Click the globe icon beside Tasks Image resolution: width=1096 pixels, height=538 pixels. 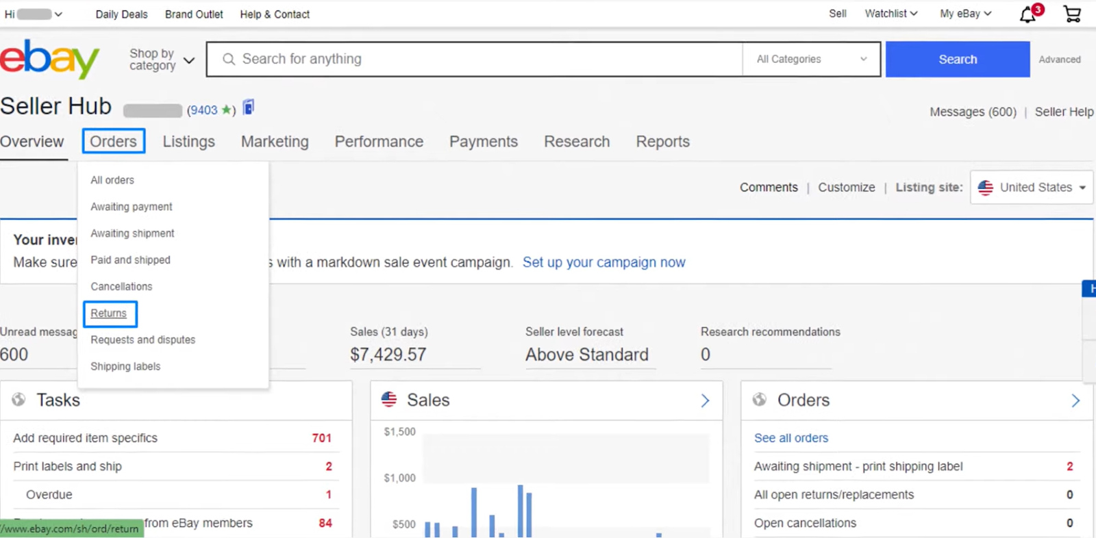tap(18, 400)
